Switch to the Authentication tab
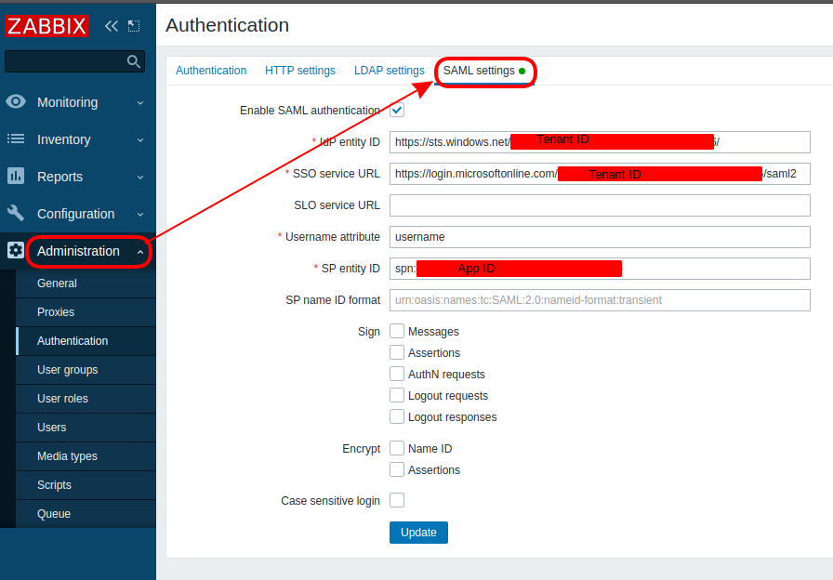The height and width of the screenshot is (580, 833). (211, 71)
